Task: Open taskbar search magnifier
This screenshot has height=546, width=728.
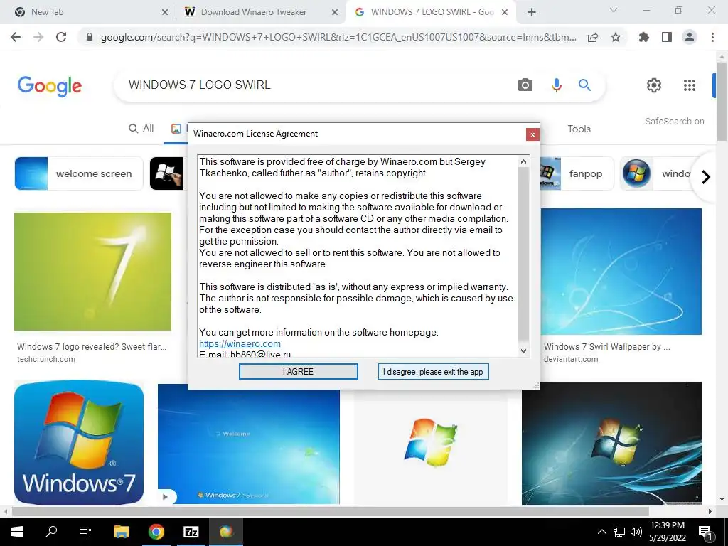Action: (x=51, y=532)
